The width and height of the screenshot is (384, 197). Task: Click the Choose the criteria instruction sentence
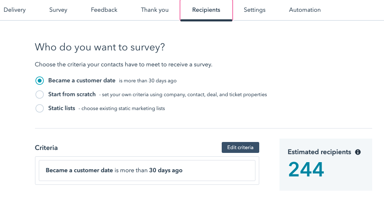click(124, 65)
